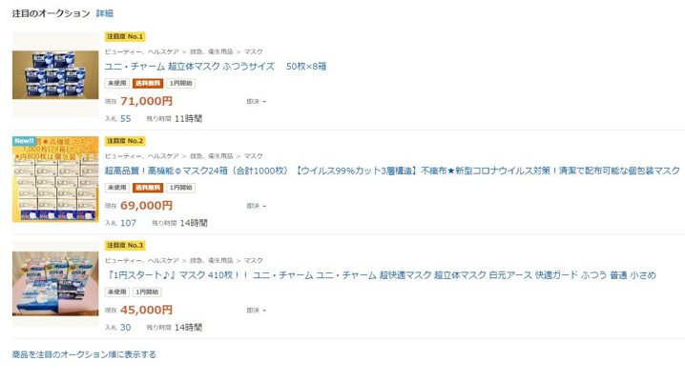Click the 送料無料 badge on the No.2 listing

[148, 188]
